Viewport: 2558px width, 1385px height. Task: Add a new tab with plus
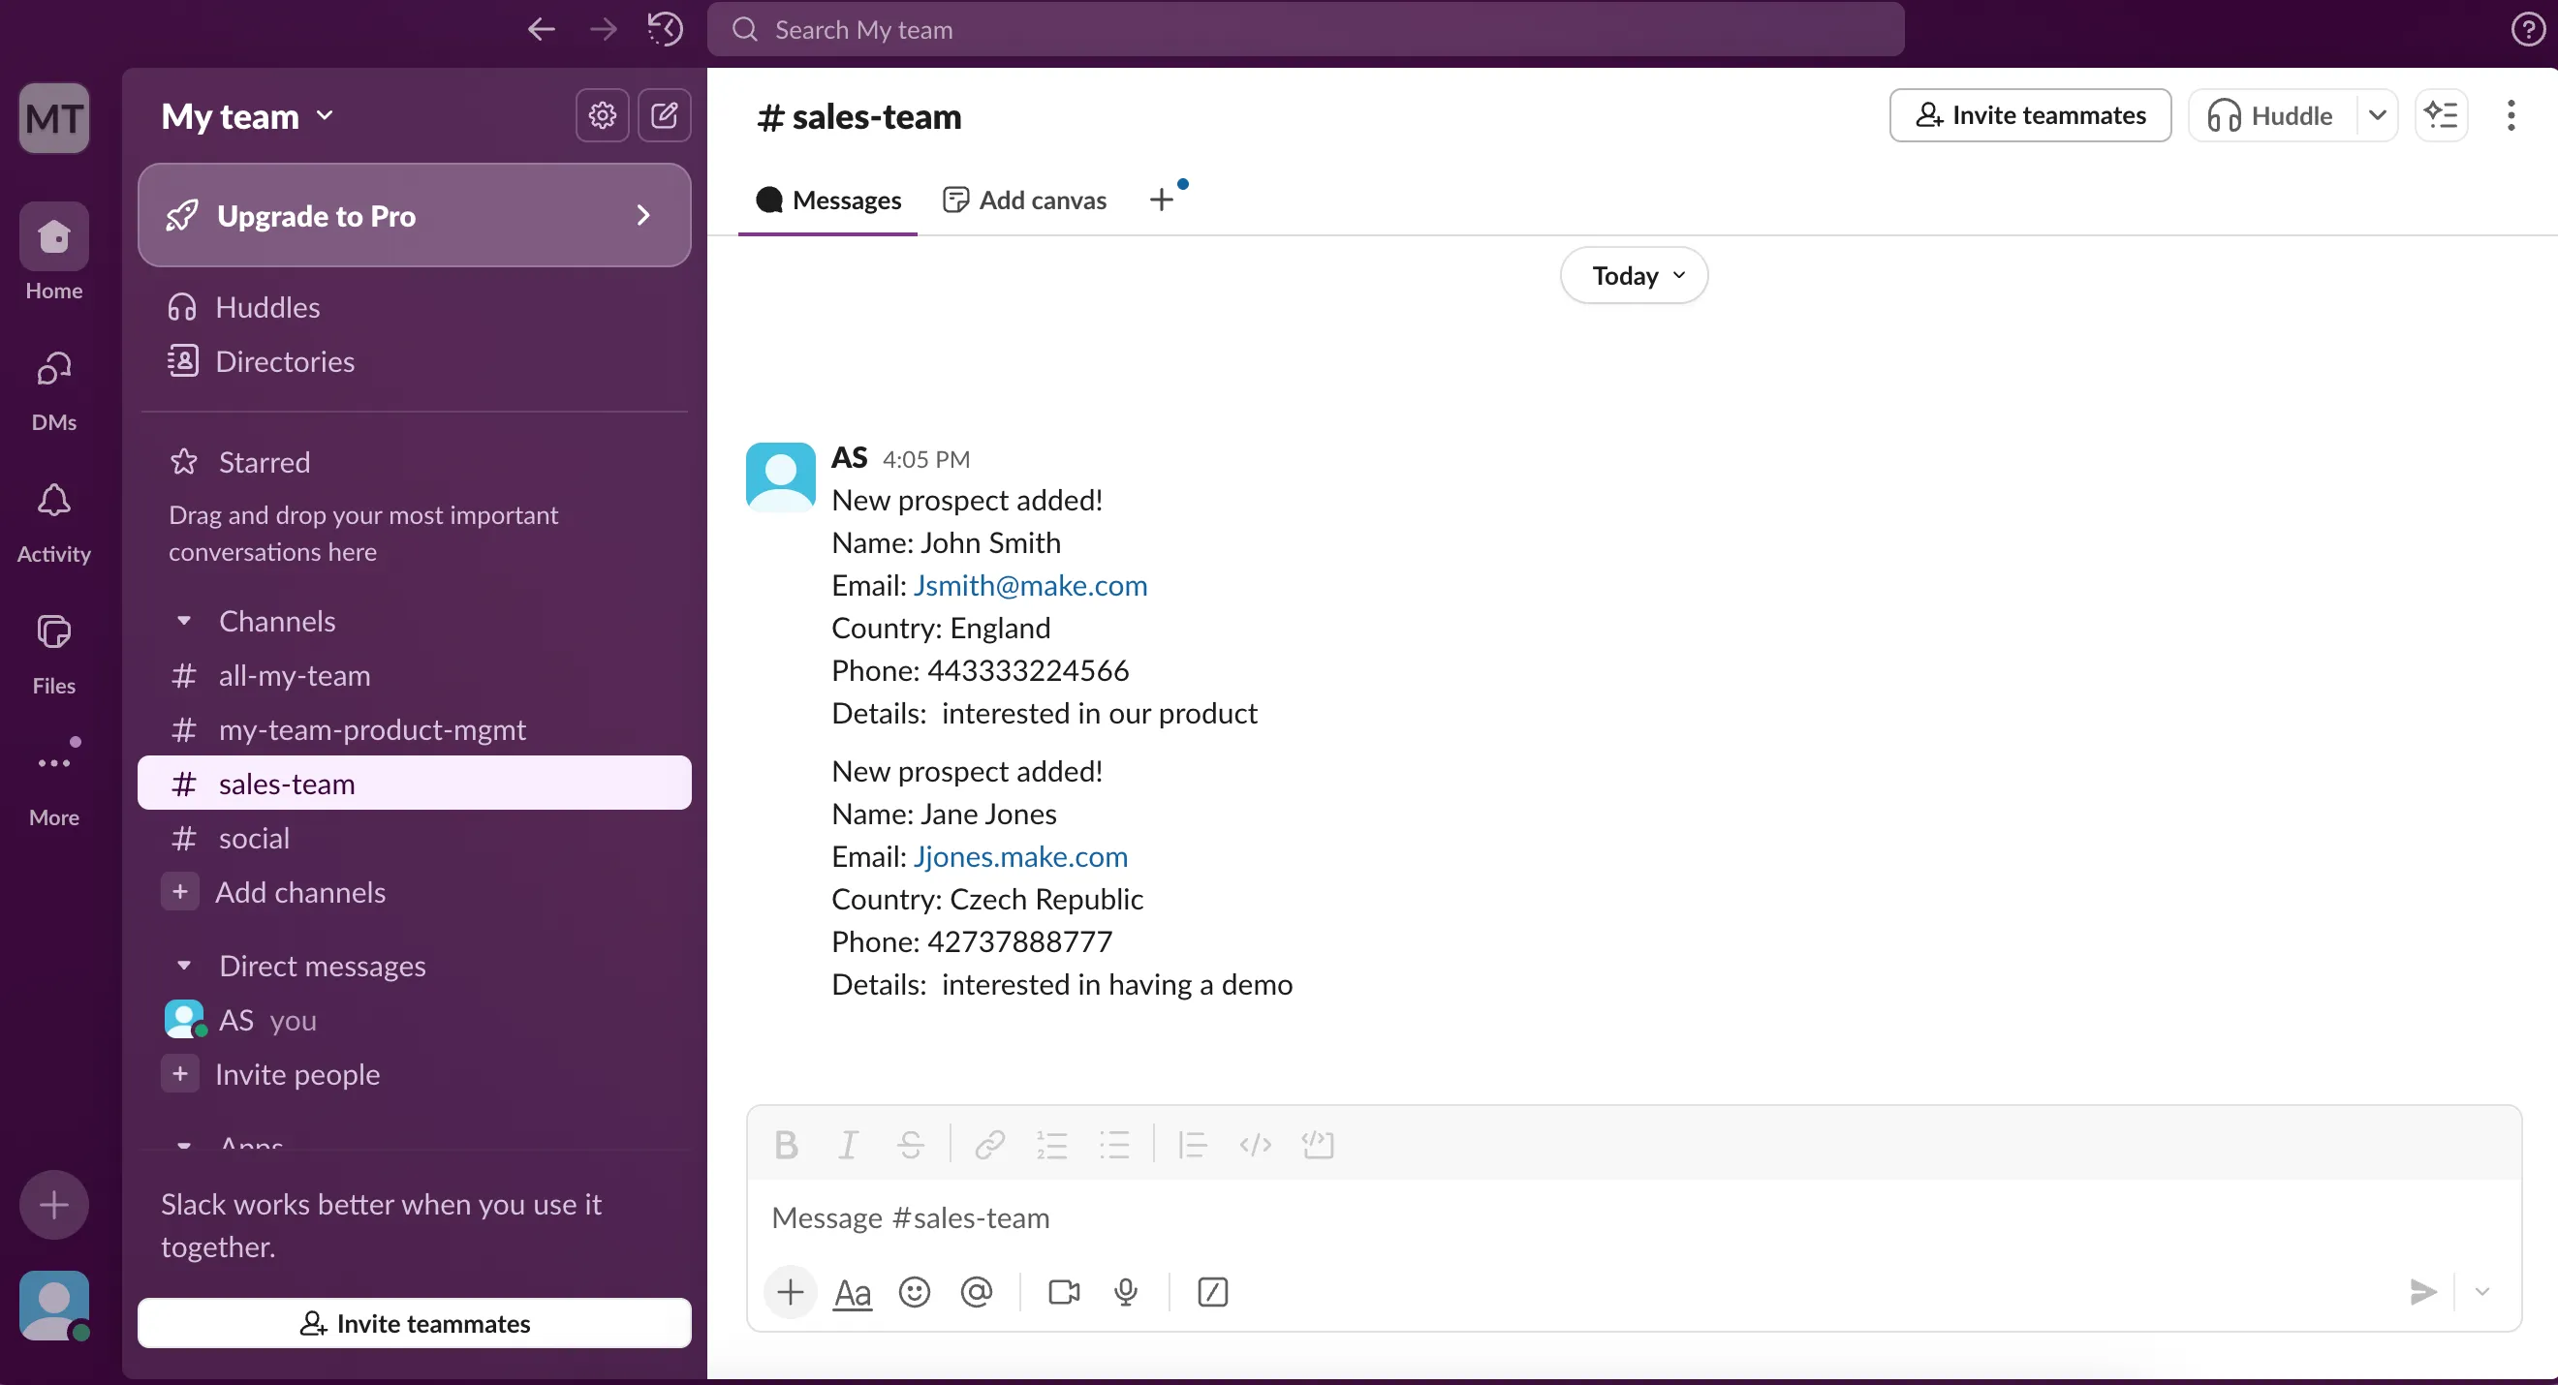tap(1161, 200)
